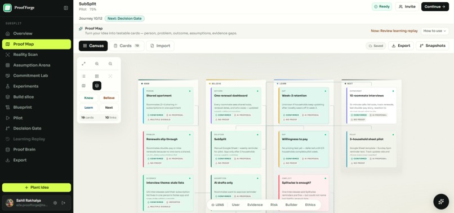Open the One renewal dashboard card

[236, 106]
